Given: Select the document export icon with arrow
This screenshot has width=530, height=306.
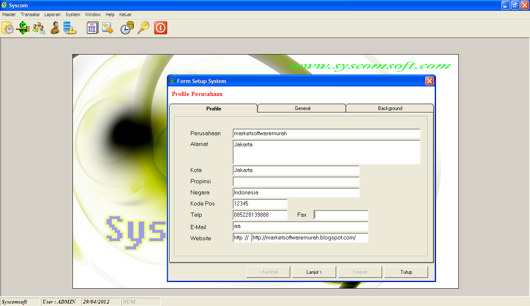Looking at the screenshot, I should coord(108,28).
